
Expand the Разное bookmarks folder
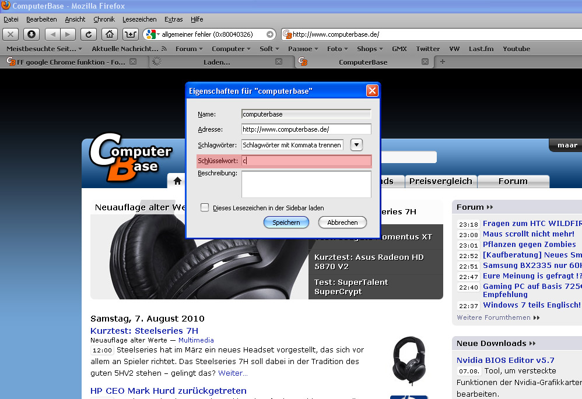point(303,49)
